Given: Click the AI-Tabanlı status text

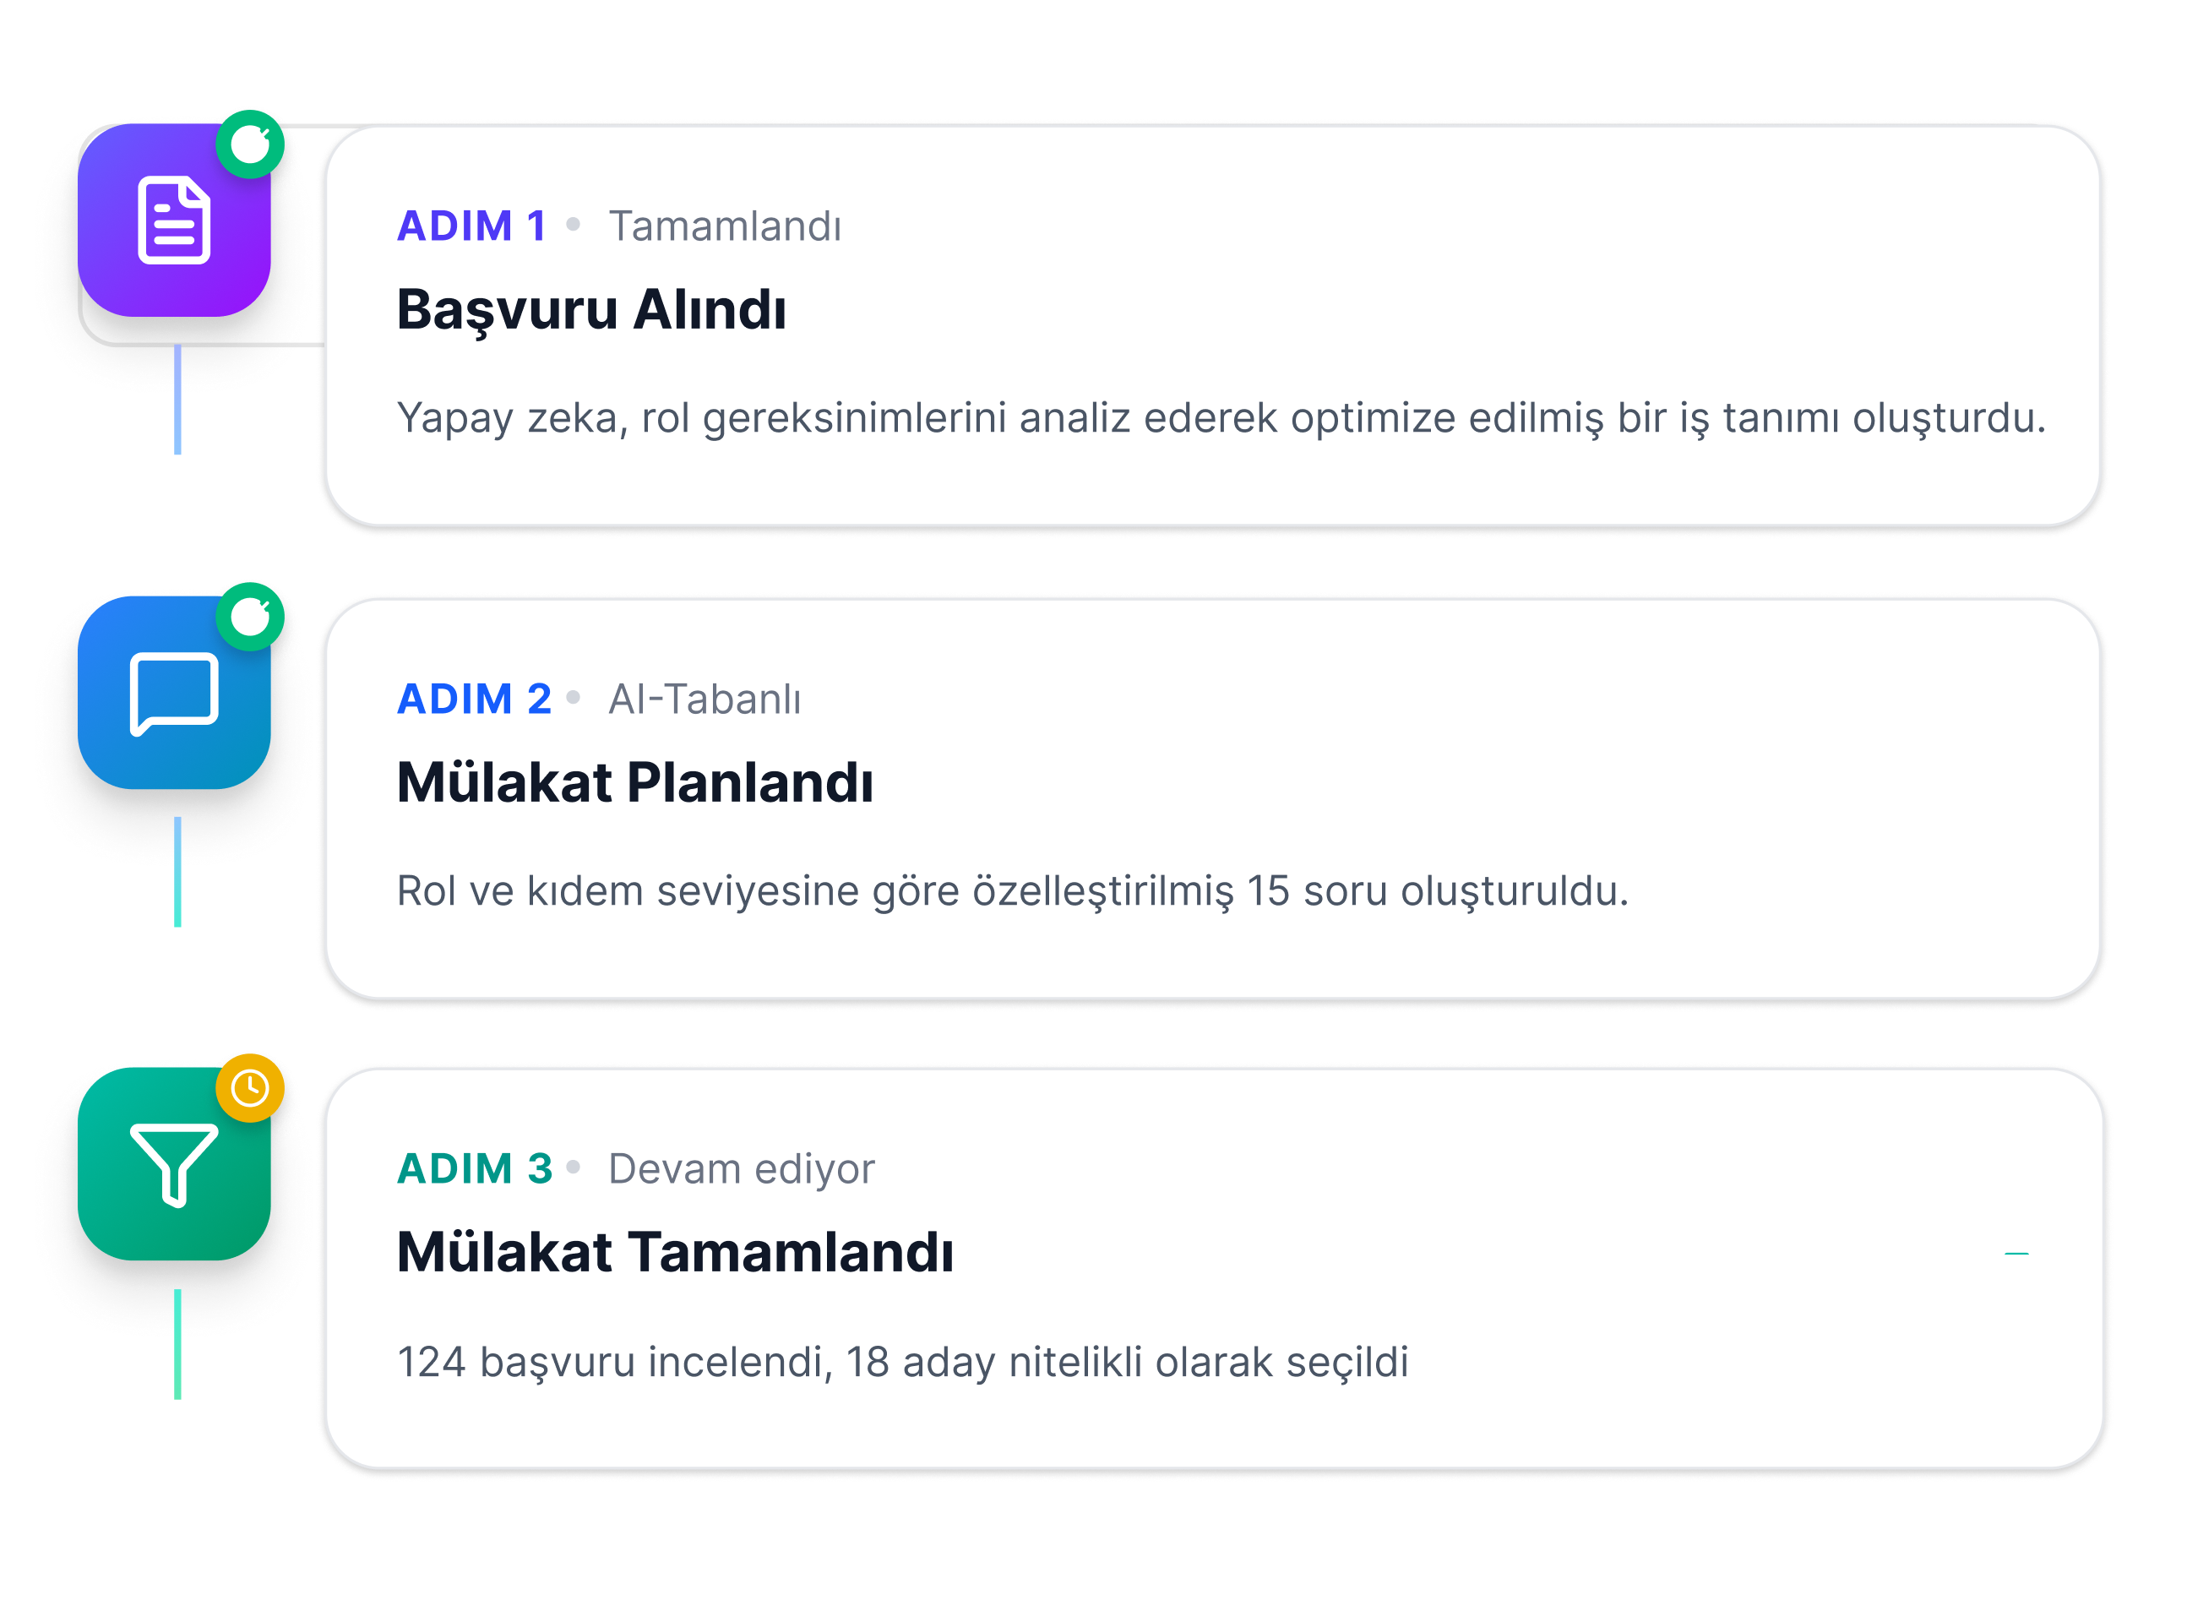Looking at the screenshot, I should [705, 699].
